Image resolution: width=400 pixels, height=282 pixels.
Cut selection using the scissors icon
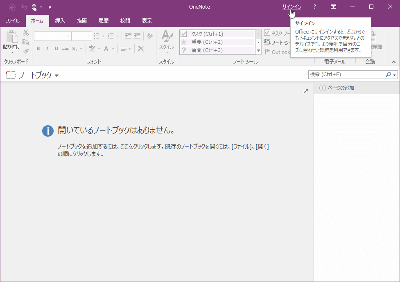click(x=25, y=33)
